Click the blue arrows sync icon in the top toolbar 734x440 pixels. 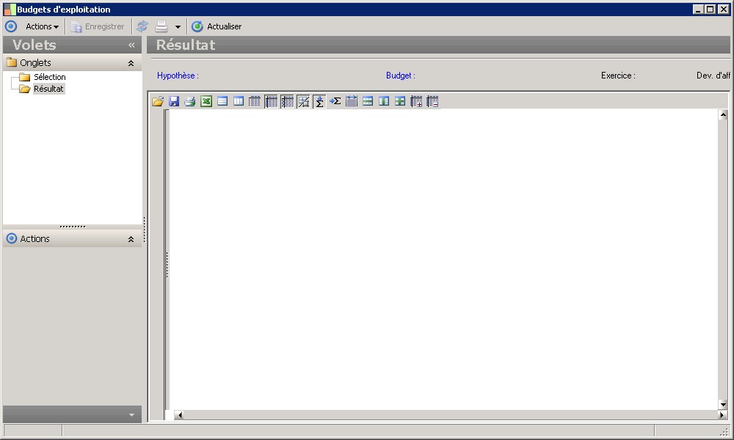(x=142, y=26)
